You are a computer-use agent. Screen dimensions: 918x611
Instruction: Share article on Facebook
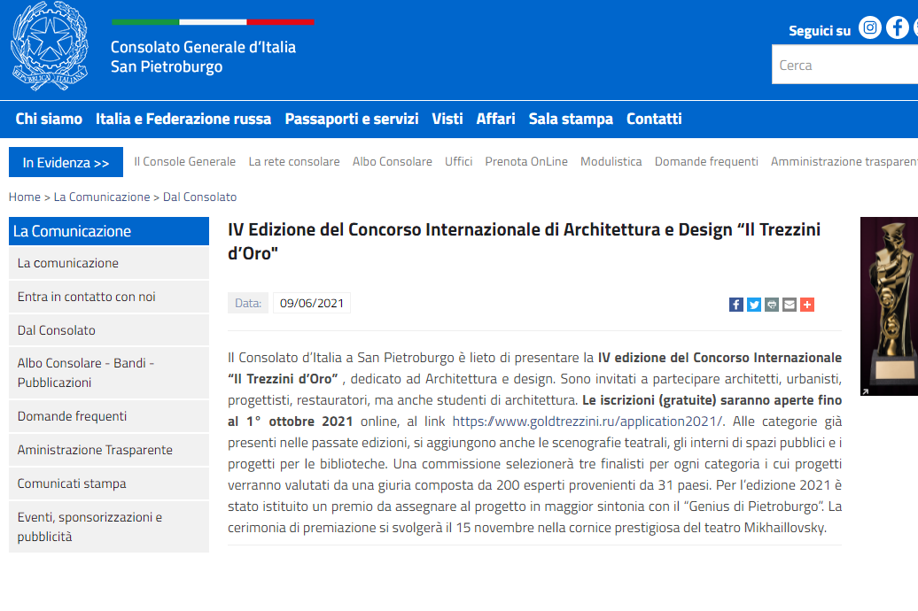736,305
